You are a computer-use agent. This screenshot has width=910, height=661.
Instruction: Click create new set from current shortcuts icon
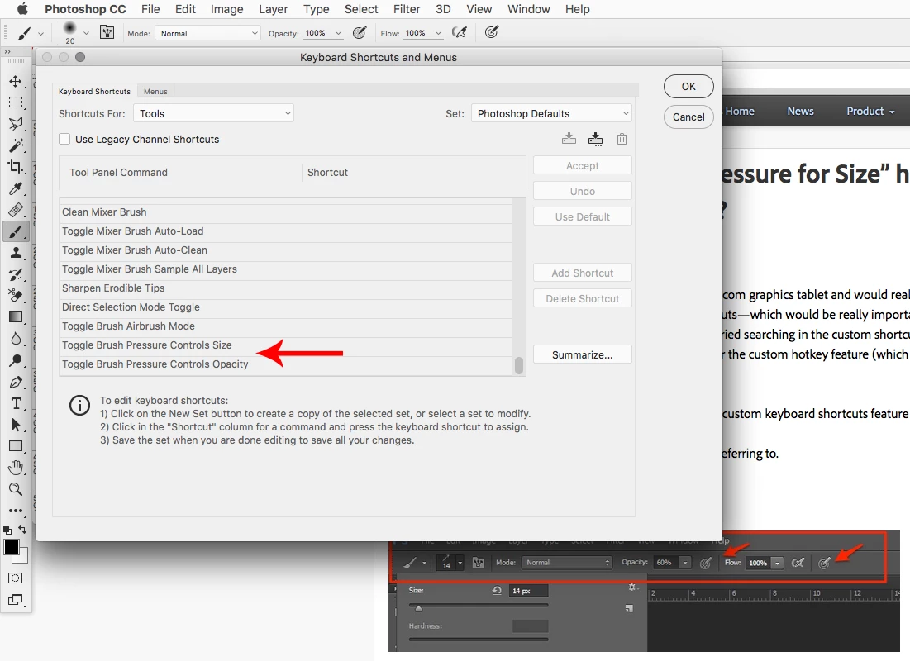595,139
